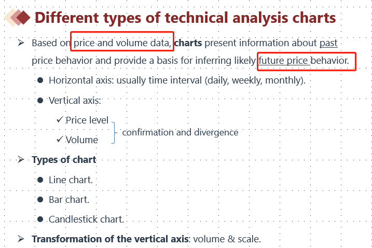Screen dimensions: 372x248
Task: Click the slide title 'Different types of technical analysis charts'
Action: click(185, 18)
